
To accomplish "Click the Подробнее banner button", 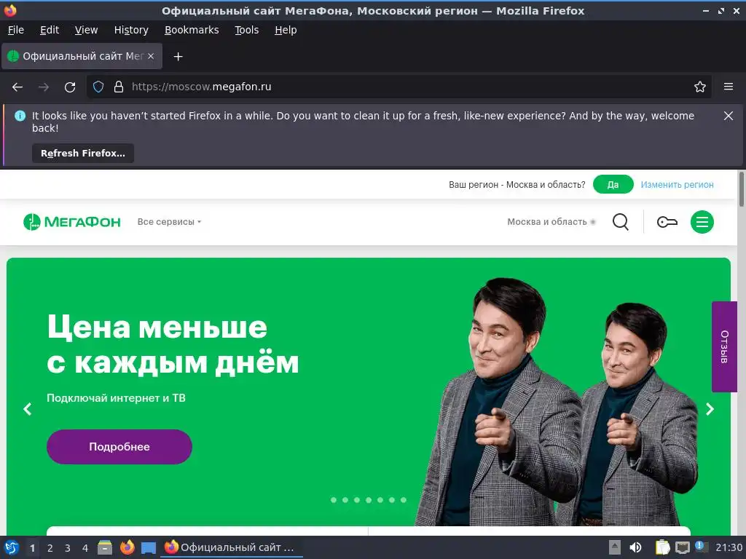I will click(x=119, y=447).
